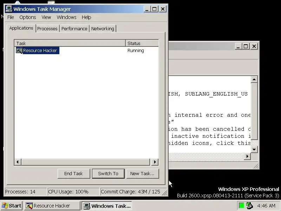Viewport: 281px width, 211px height.
Task: Click the 'has been cancelled' text line
Action: 213,129
